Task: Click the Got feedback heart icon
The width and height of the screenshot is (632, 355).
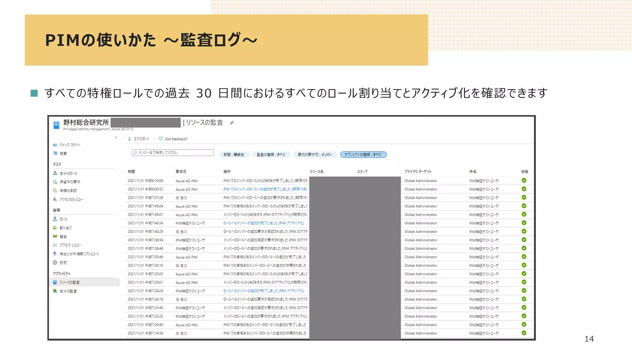Action: [160, 139]
